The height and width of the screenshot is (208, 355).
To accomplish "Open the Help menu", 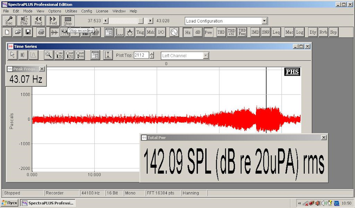I will tap(133, 11).
